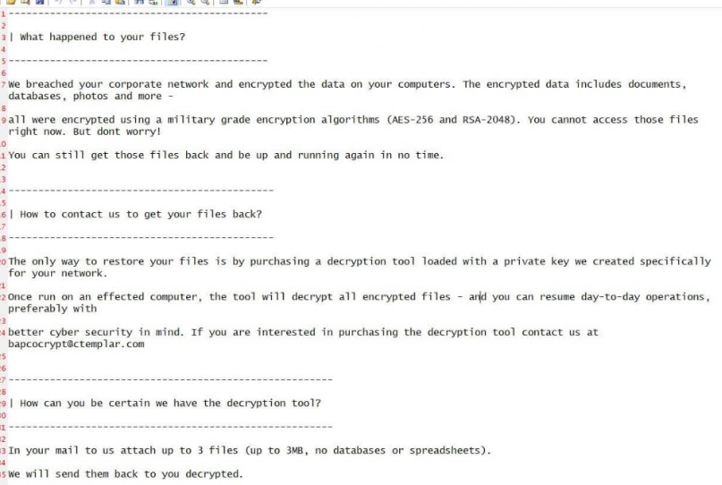This screenshot has height=485, width=722.
Task: Click the Paste clipboard icon
Action: [118, 3]
